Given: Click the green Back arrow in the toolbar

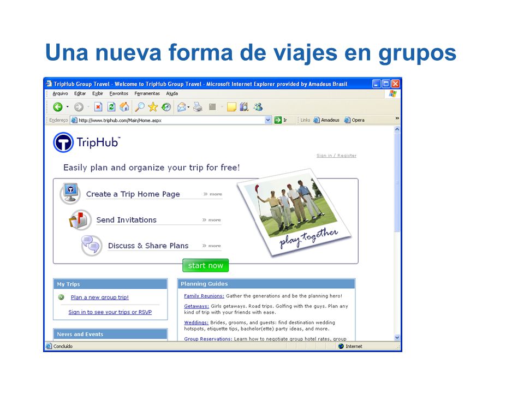Looking at the screenshot, I should [x=58, y=107].
